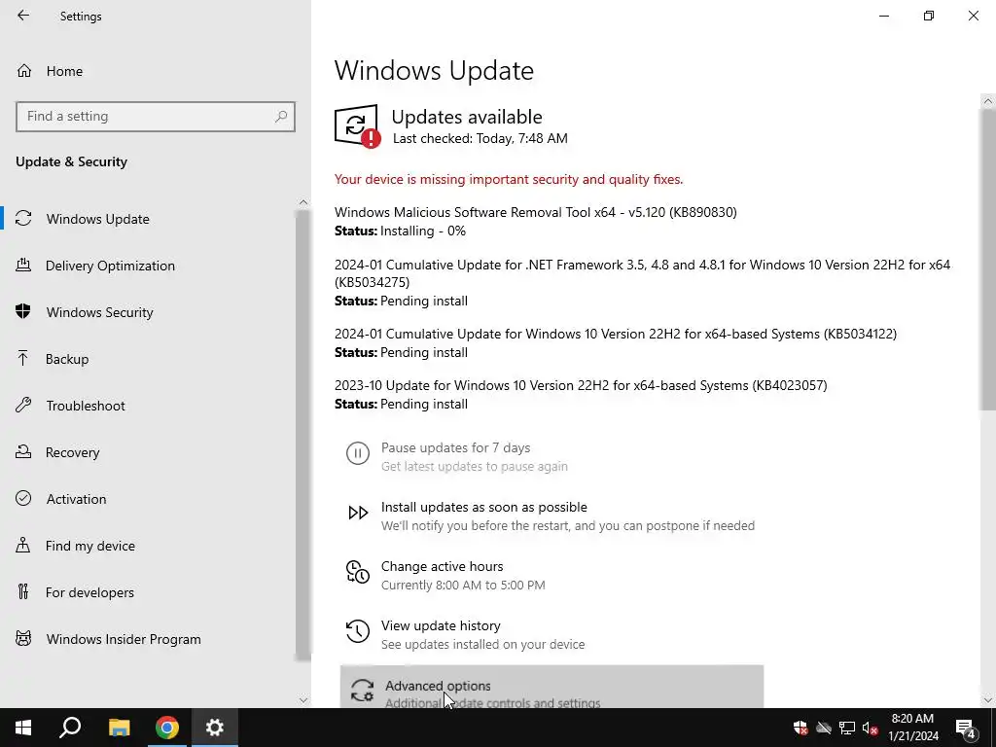Click the history icon for View update history

coord(358,631)
